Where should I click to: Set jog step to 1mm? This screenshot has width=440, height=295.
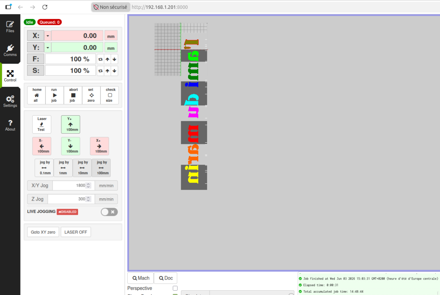(63, 168)
